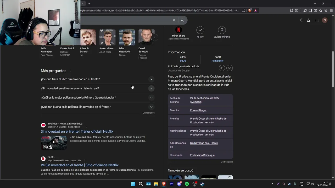Open Spotify from the taskbar
This screenshot has width=335, height=188.
pos(187,184)
